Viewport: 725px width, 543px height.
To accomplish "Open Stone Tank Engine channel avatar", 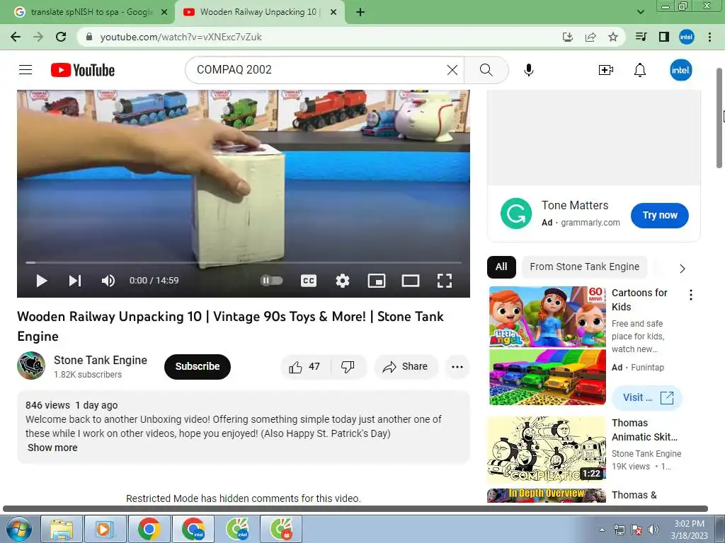I will pos(31,366).
